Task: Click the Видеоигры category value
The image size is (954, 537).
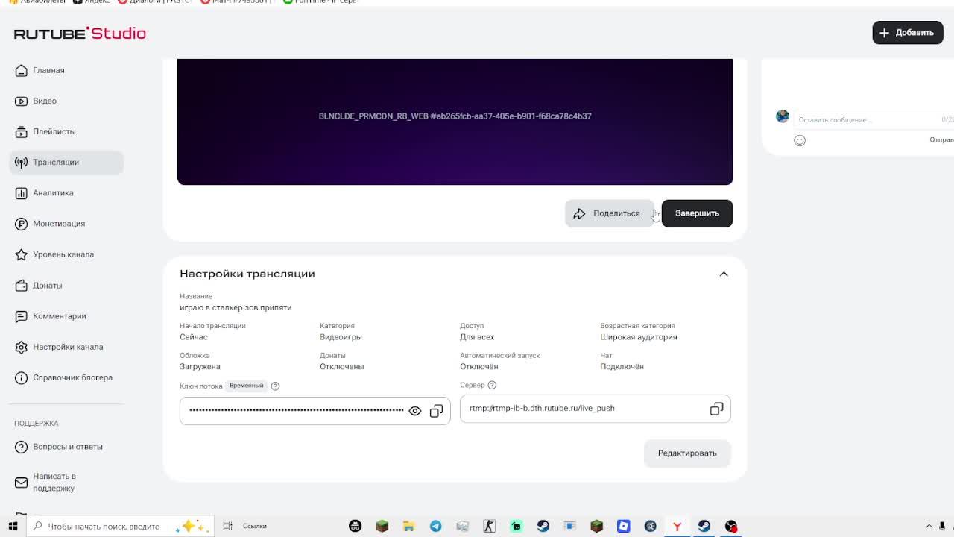Action: [x=341, y=337]
